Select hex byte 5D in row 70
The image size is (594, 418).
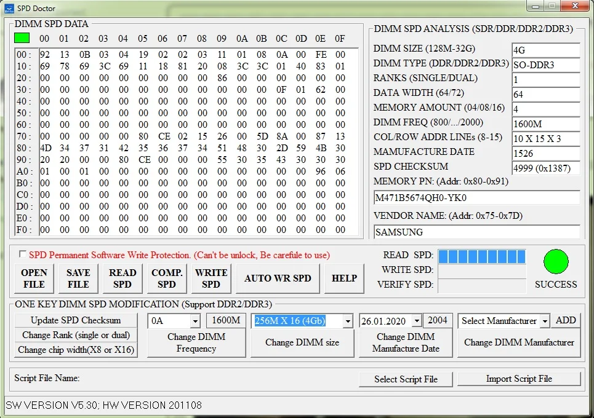tap(262, 136)
